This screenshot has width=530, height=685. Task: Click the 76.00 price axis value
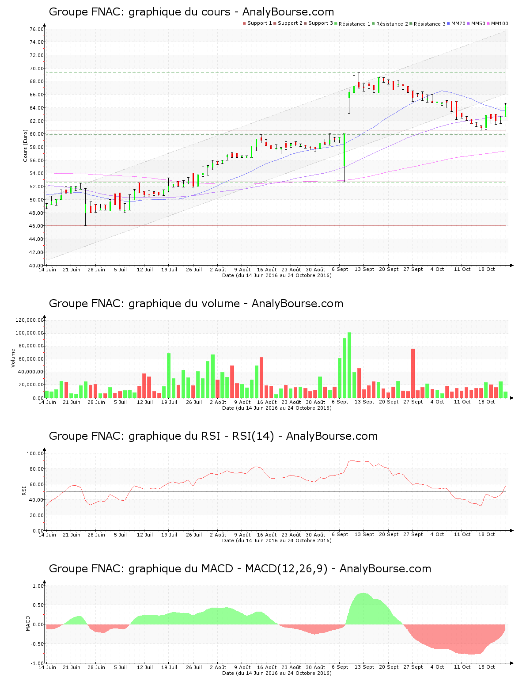coord(37,29)
